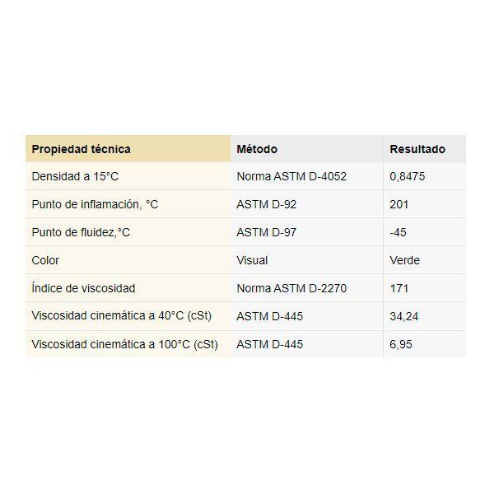Click the 0,8475 result value
Screen dimensions: 494x494
coord(407,176)
